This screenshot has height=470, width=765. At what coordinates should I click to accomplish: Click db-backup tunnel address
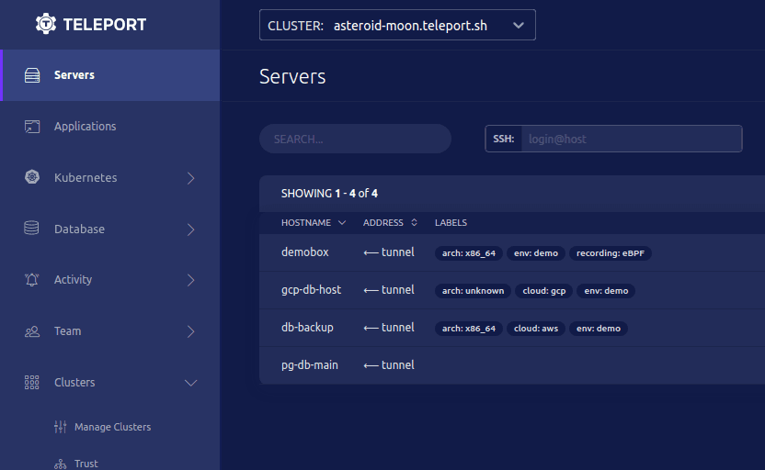click(x=389, y=328)
